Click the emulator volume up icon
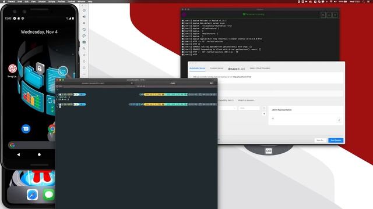The width and height of the screenshot is (373, 209). click(84, 17)
